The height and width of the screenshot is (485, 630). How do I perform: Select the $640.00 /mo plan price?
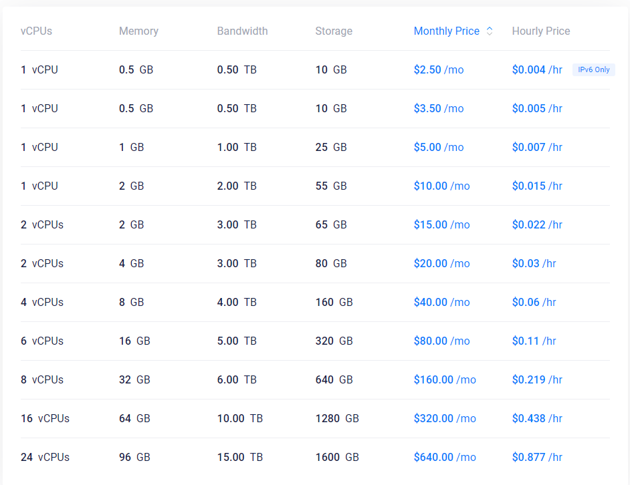(445, 458)
